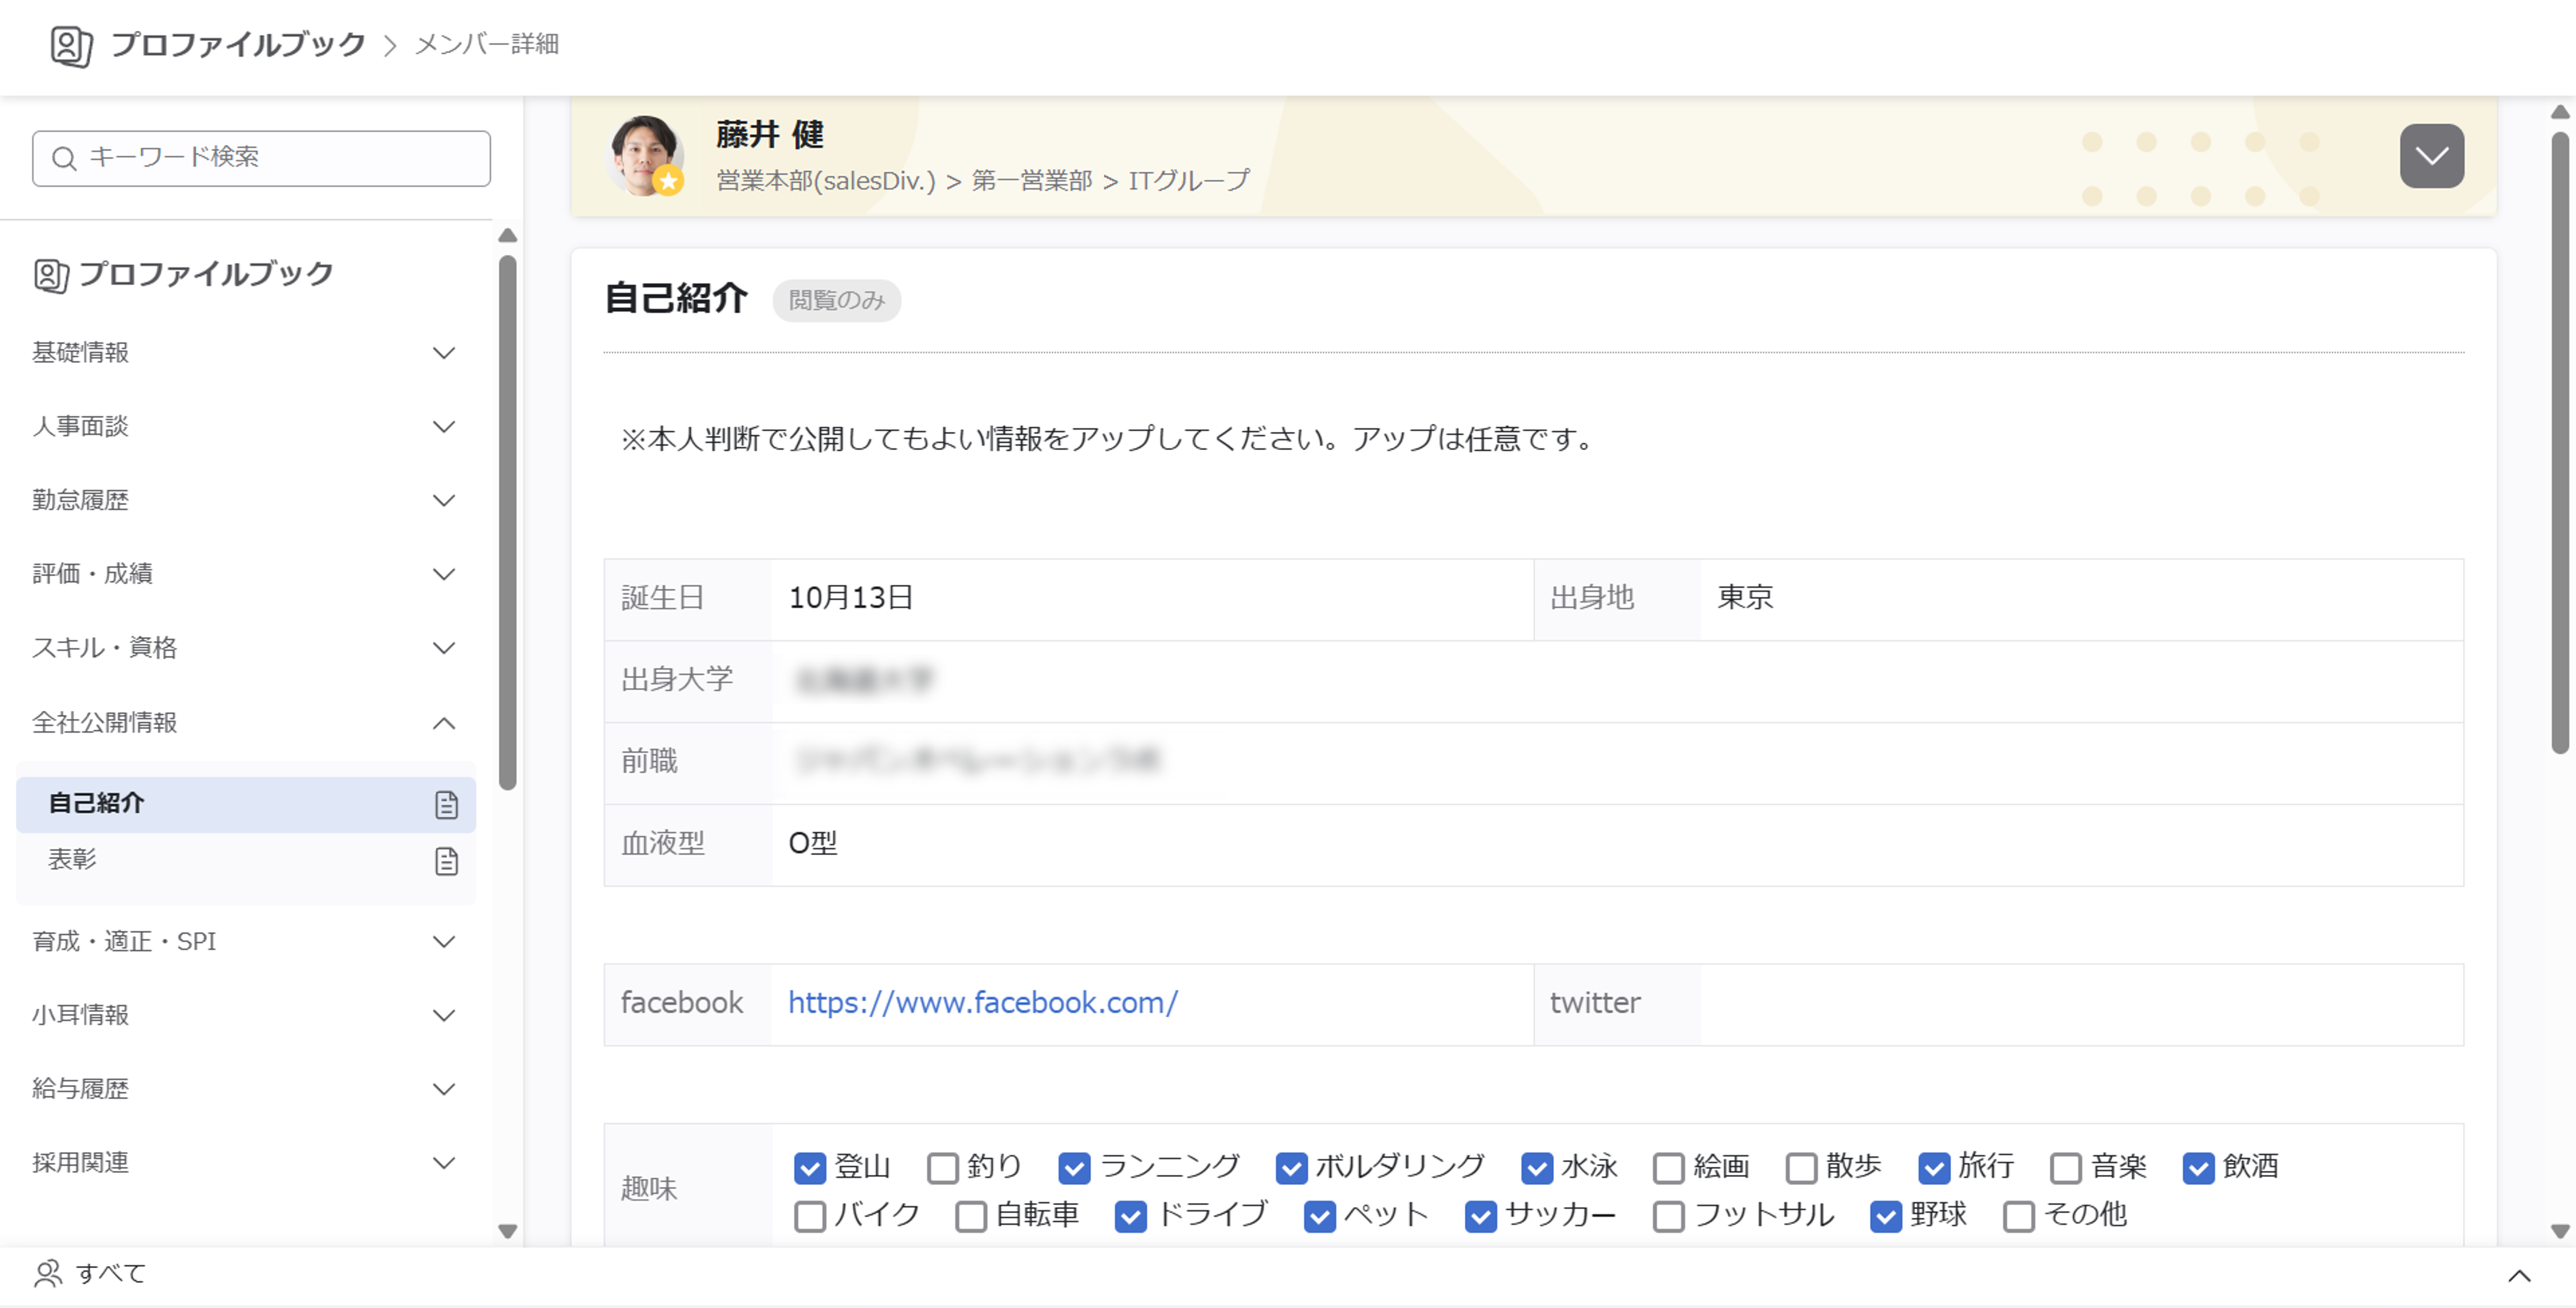The width and height of the screenshot is (2576, 1308).
Task: Expand the 基礎情報 section in the sidebar
Action: (x=444, y=352)
